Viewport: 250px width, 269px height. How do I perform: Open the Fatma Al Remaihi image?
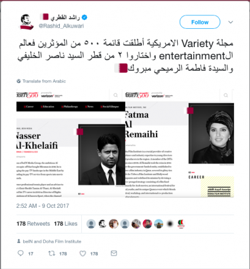(x=180, y=143)
